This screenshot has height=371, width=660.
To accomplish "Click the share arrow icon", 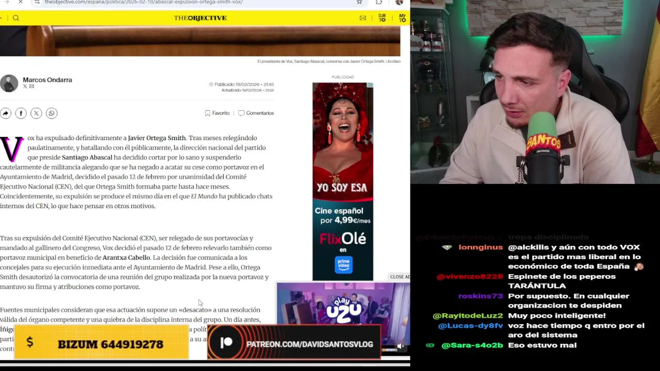I will click(x=5, y=113).
